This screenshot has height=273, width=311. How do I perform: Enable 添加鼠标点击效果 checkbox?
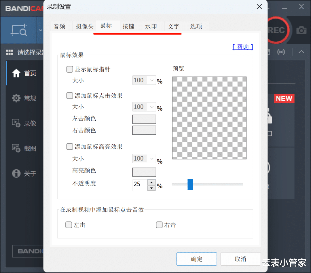pos(70,96)
